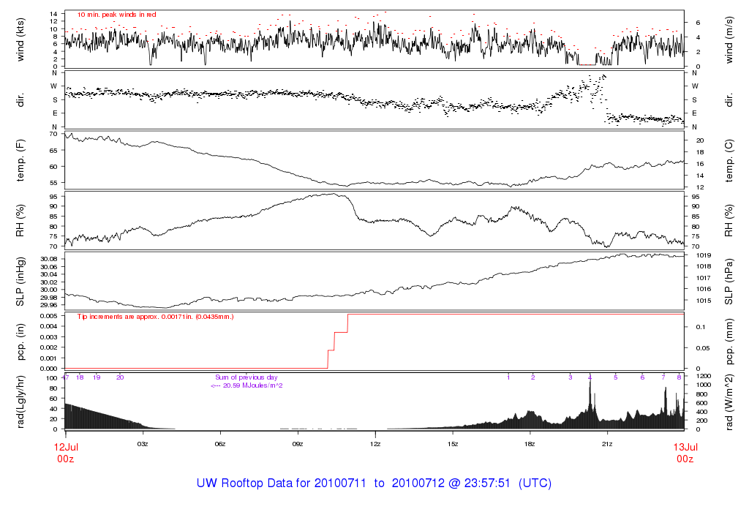
Task: Click the '95' left RH axis value
Action: pyautogui.click(x=53, y=196)
